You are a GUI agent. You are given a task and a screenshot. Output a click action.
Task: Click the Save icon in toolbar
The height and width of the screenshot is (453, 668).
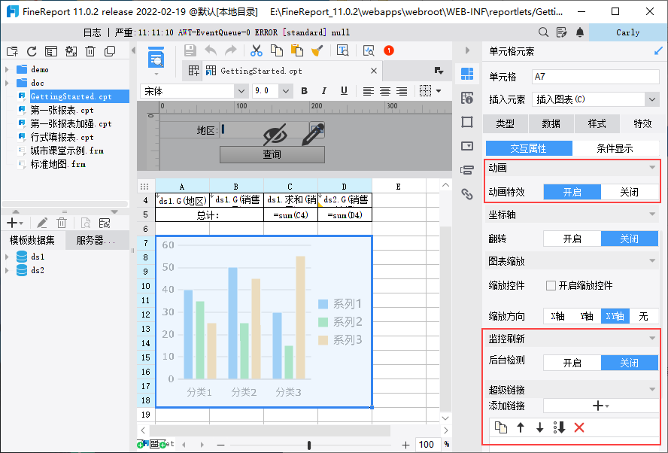point(190,50)
